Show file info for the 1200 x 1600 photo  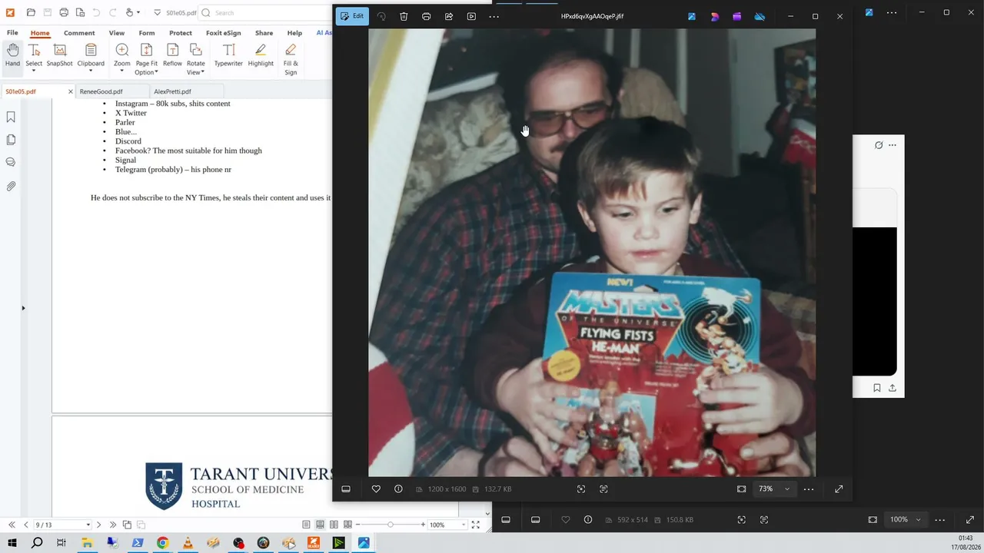[398, 489]
